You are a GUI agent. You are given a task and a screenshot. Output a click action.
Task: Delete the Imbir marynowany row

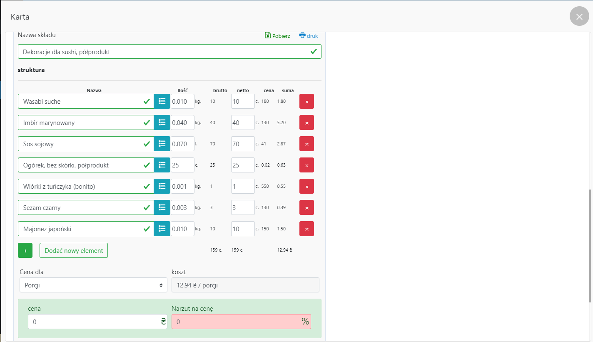(x=306, y=122)
